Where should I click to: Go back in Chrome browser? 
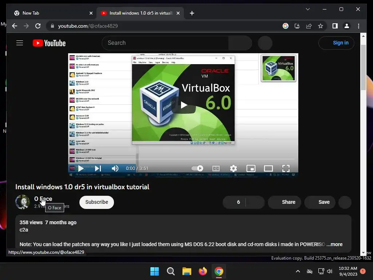pyautogui.click(x=15, y=26)
